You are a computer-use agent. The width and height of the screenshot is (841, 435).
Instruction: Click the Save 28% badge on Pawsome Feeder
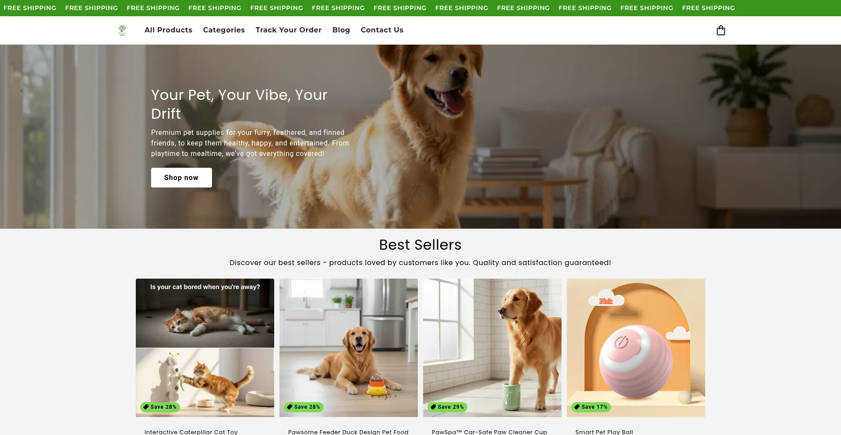304,407
